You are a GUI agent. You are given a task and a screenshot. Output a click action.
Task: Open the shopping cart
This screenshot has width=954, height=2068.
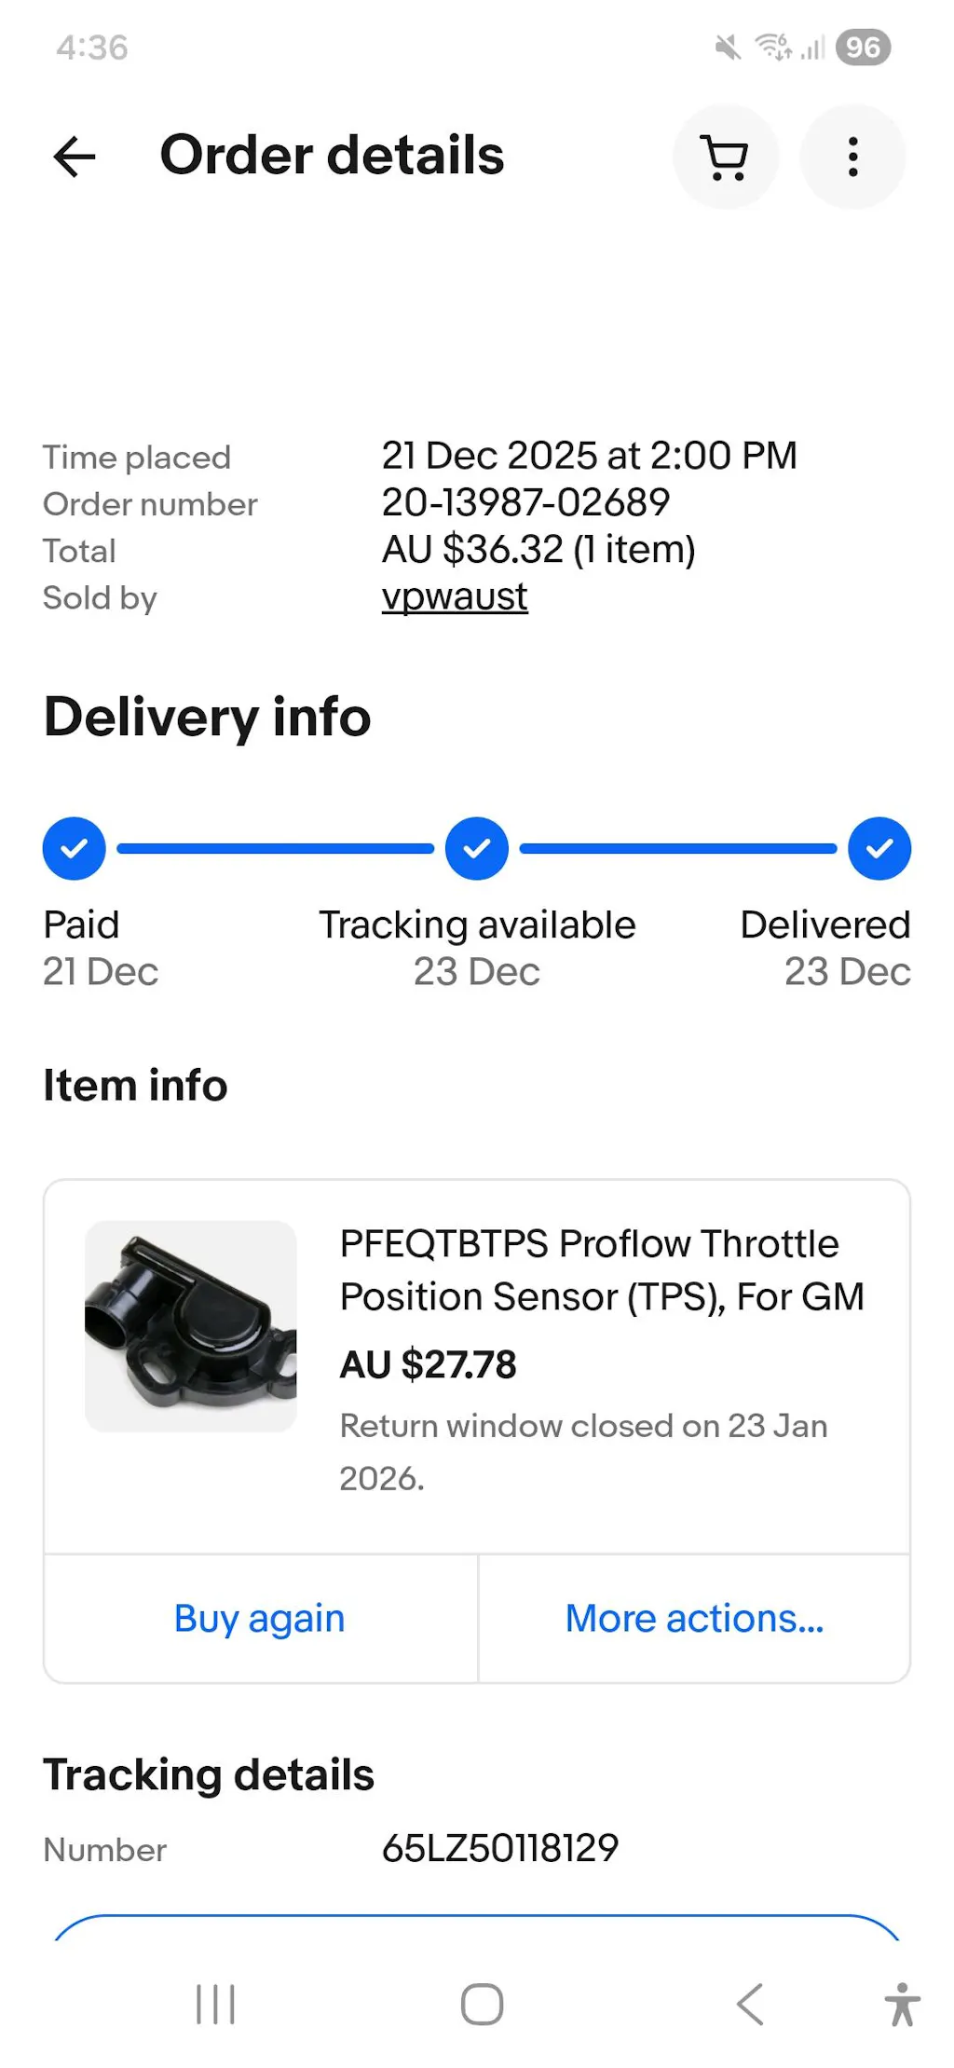pyautogui.click(x=725, y=157)
